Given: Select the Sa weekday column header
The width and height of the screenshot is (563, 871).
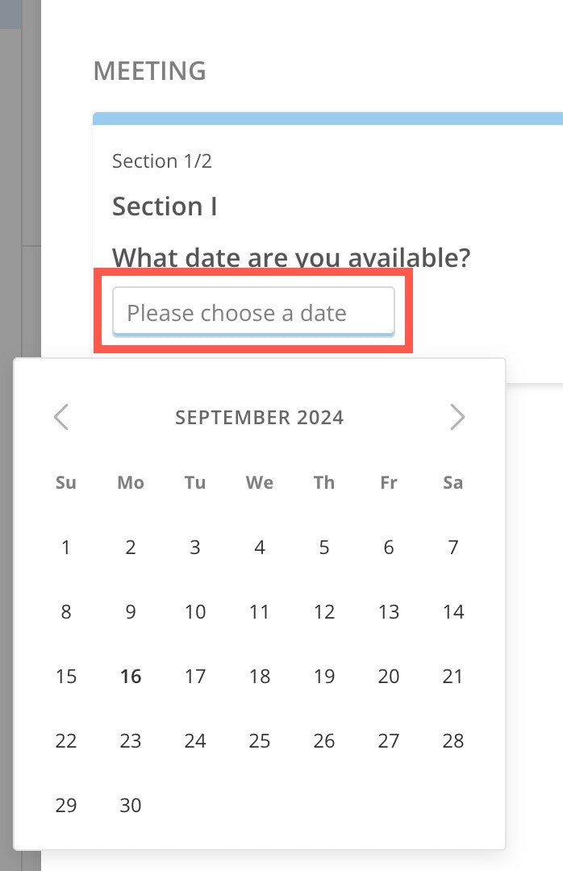Looking at the screenshot, I should pos(452,482).
